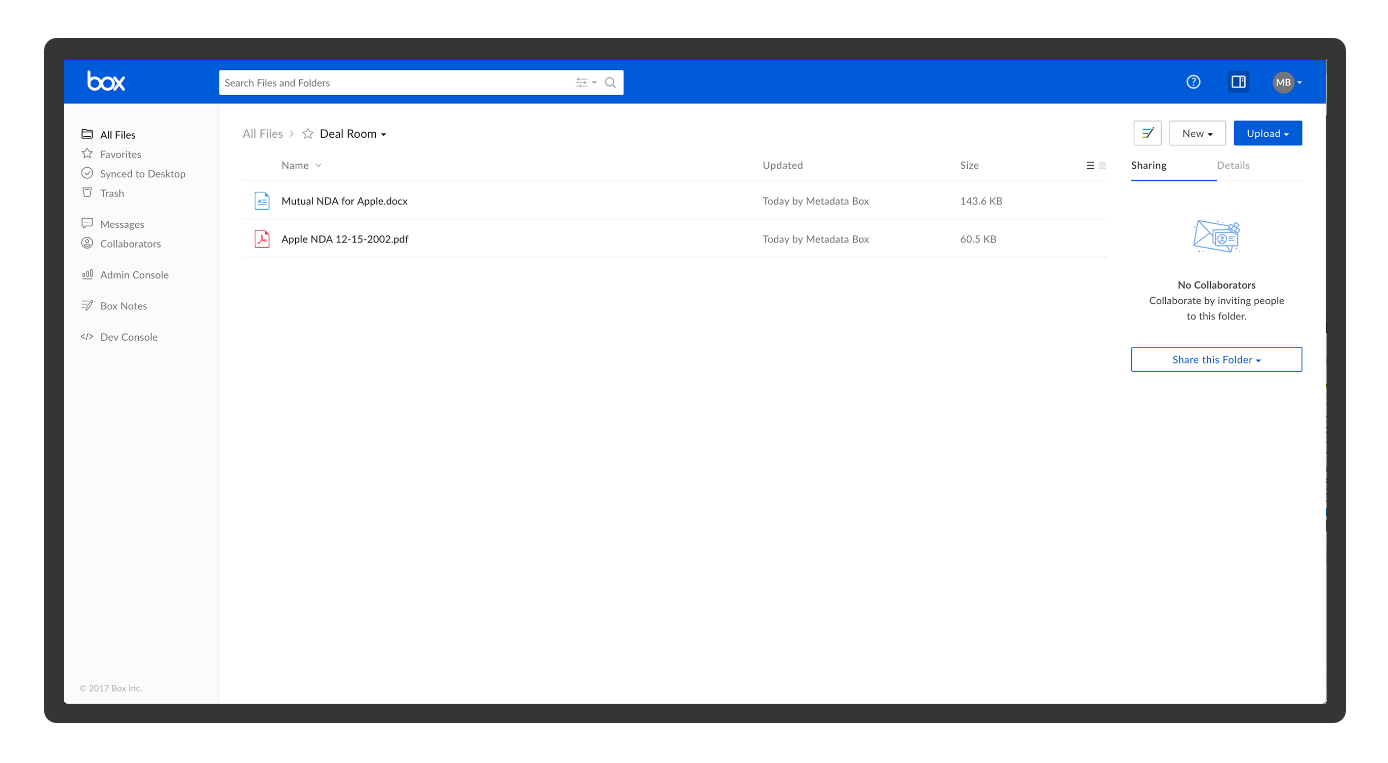Open Favorites in sidebar
Viewport: 1388px width, 763px height.
click(x=121, y=154)
